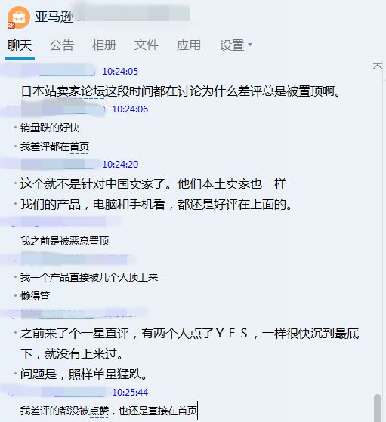This screenshot has height=422, width=386.
Task: Click the 我之前是被恶意置顶 message
Action: [x=65, y=241]
